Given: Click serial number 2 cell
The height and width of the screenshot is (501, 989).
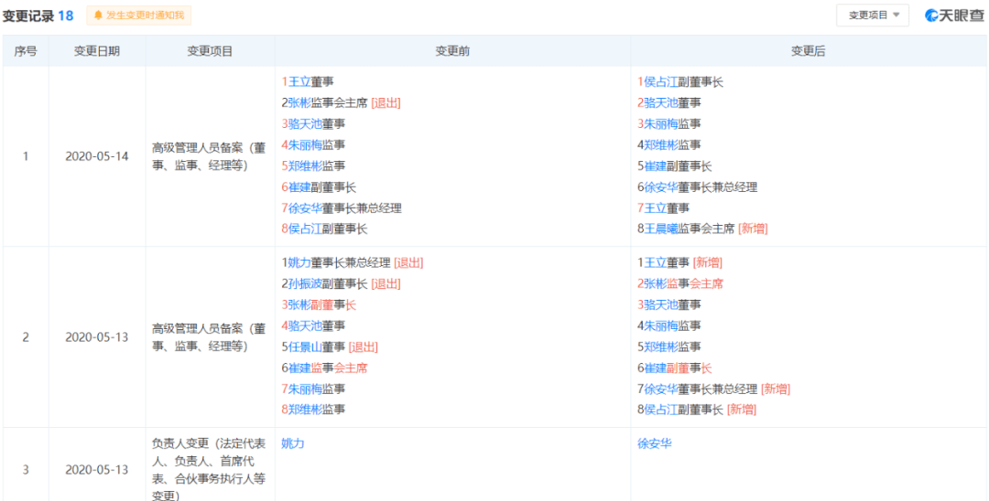Looking at the screenshot, I should coord(26,336).
